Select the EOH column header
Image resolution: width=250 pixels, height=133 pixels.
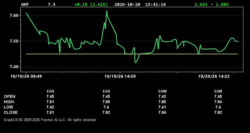[50, 91]
